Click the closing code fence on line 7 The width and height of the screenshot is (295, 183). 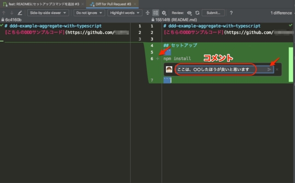[167, 80]
